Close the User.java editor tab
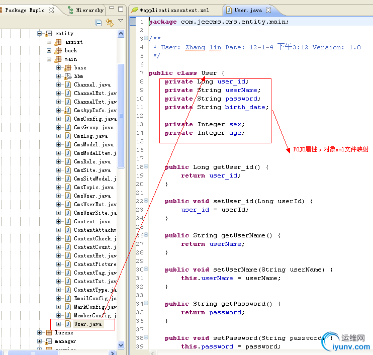373x355 pixels. pos(268,10)
